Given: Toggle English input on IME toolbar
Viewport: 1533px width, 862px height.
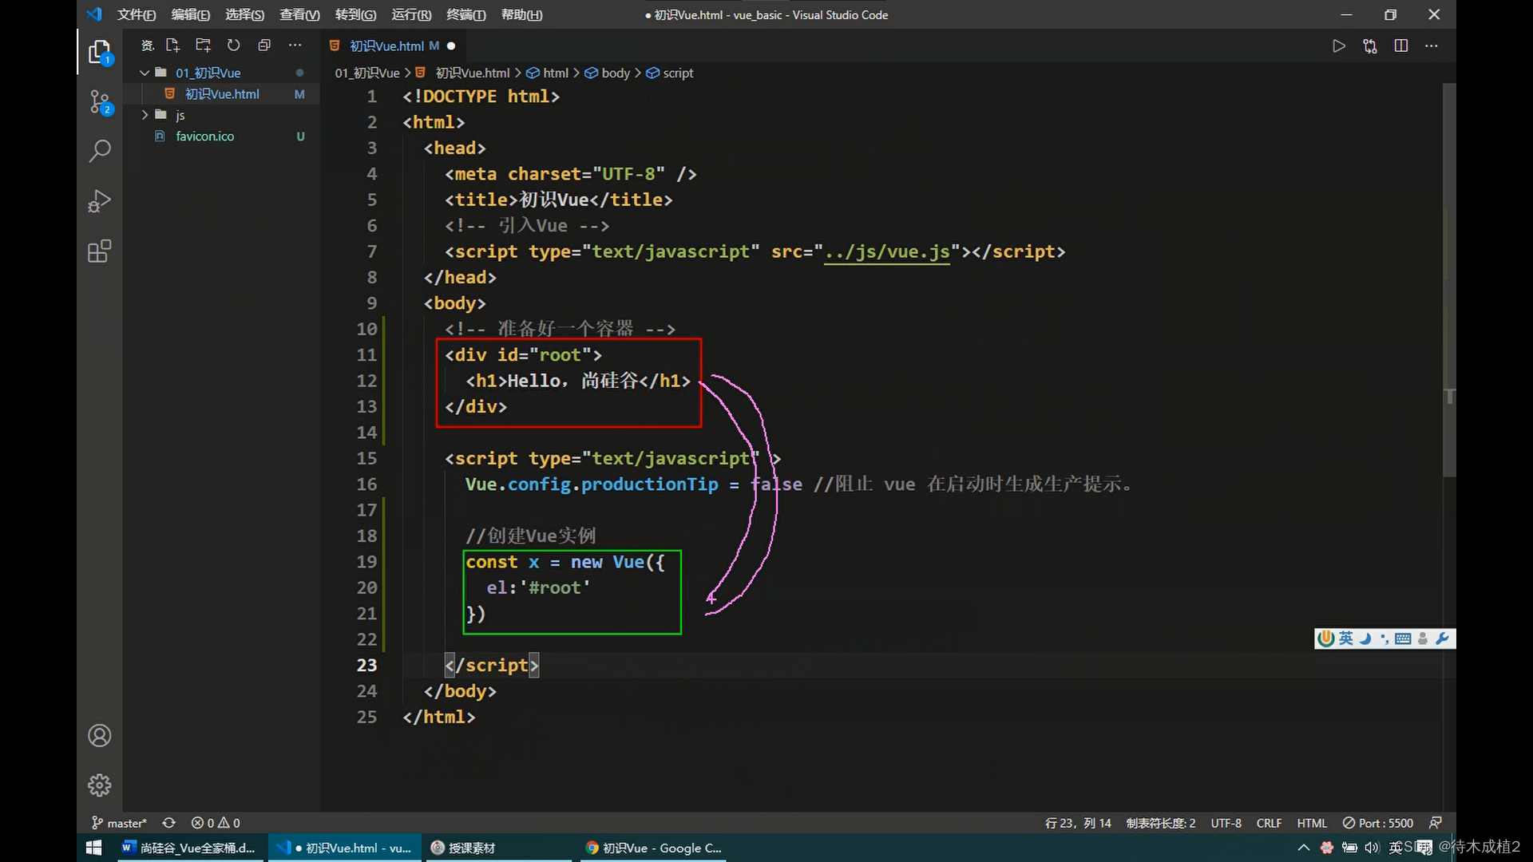Looking at the screenshot, I should (1346, 639).
